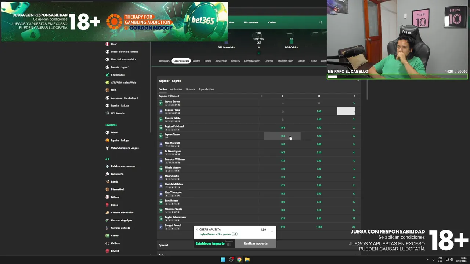Select the Rebotes sub-tab under Jugador - Logros

pos(190,89)
